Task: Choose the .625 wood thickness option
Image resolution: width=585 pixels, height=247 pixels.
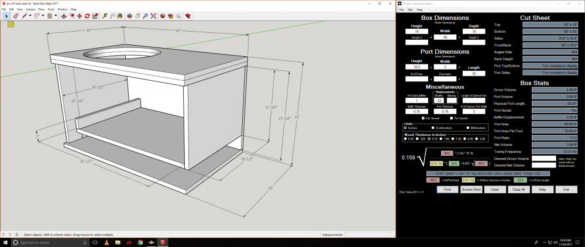Action: click(417, 139)
